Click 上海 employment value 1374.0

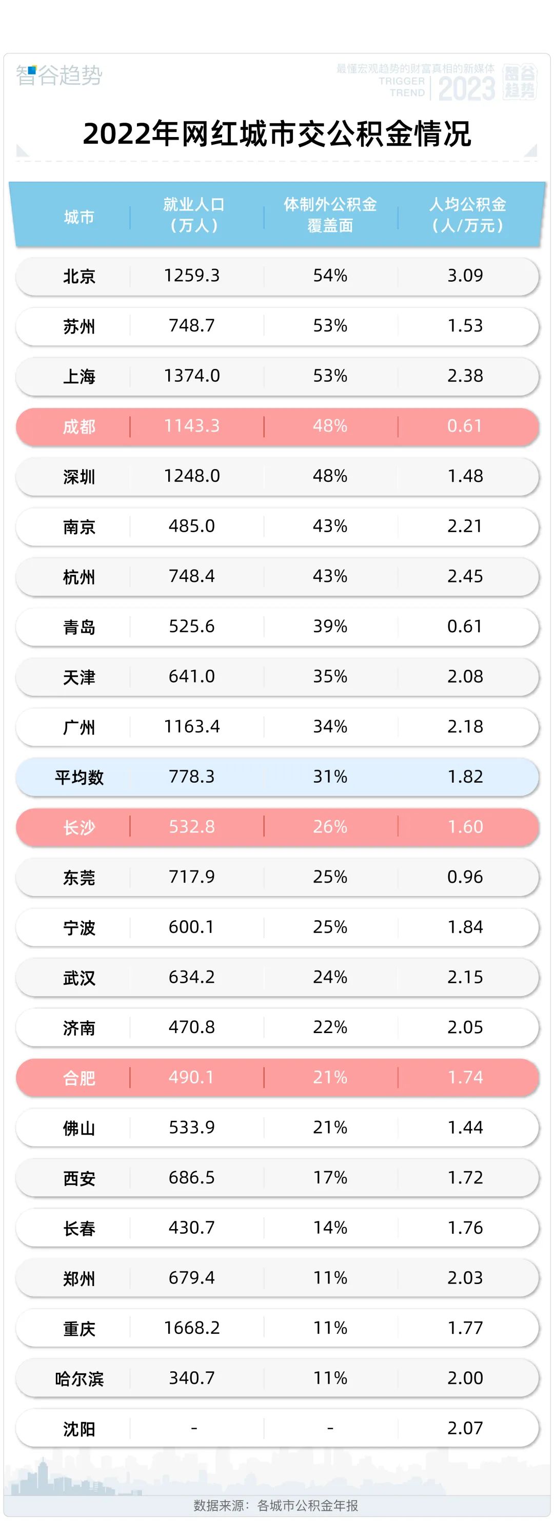pos(192,376)
